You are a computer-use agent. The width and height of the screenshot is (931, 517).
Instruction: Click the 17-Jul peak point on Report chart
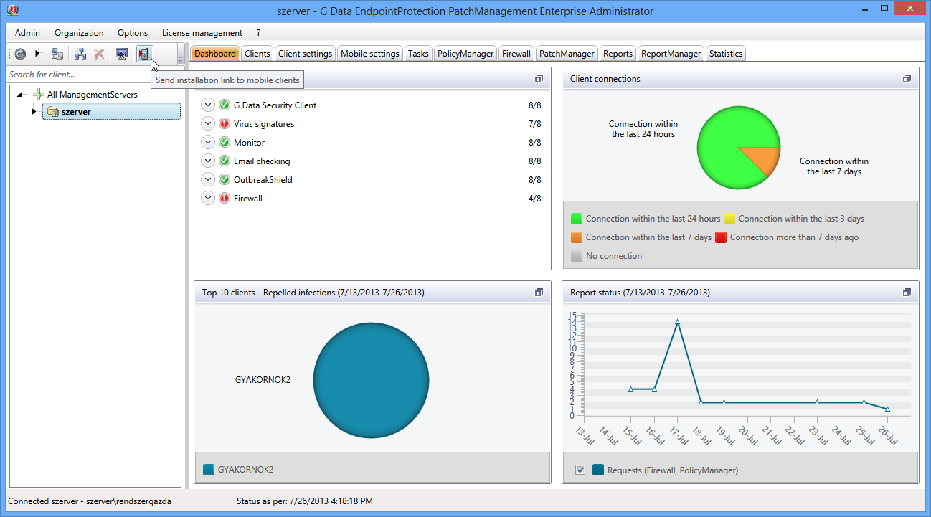pos(677,322)
